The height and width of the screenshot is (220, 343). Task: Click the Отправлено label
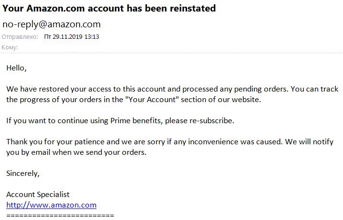[x=20, y=37]
